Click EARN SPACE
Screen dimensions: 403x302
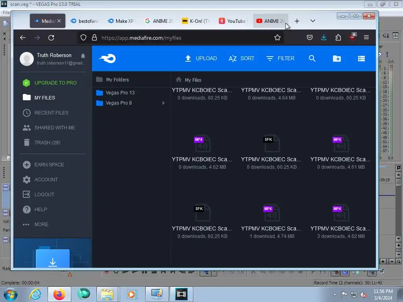coord(43,165)
